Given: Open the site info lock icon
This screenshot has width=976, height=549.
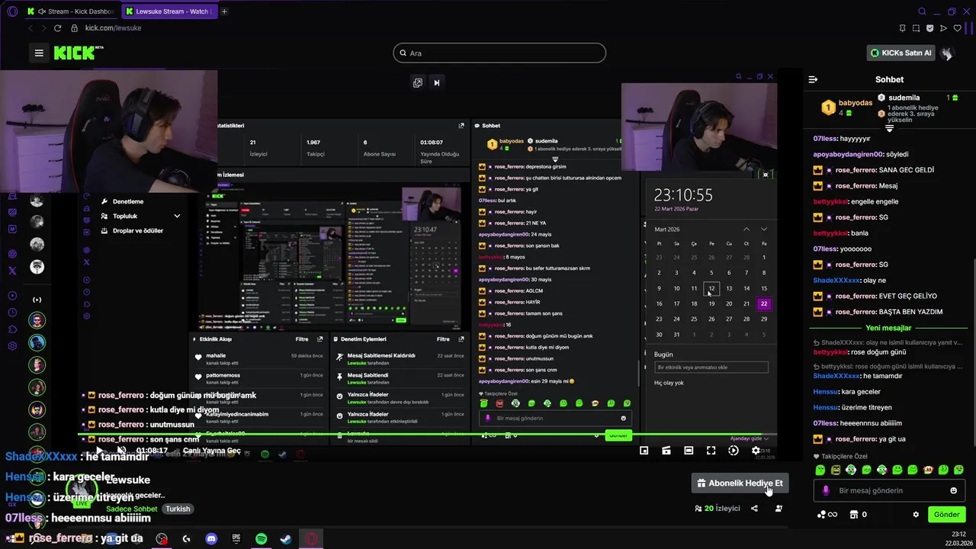Looking at the screenshot, I should 74,28.
